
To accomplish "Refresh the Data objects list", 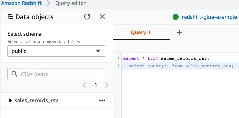I will tap(87, 17).
